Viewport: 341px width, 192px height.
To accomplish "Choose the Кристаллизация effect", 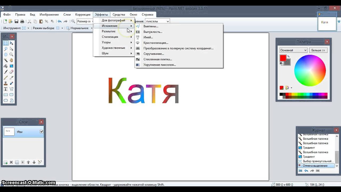I will [179, 43].
